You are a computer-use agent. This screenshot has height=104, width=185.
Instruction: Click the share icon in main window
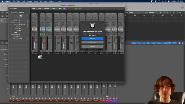click(x=182, y=8)
